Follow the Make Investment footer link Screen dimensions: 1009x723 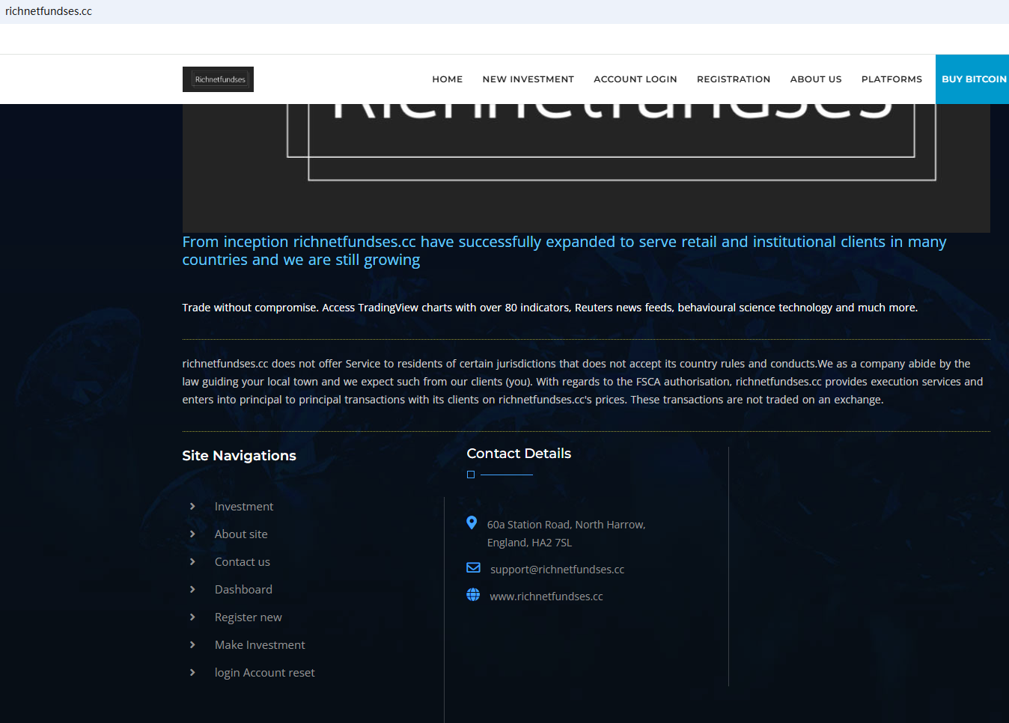260,645
